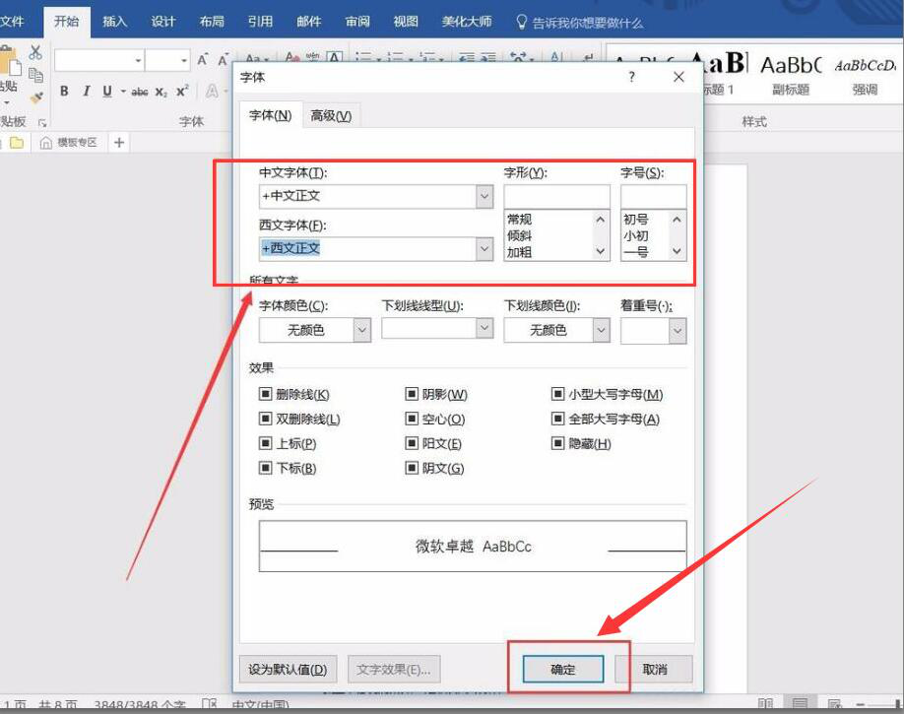
Task: Toggle the 全部大写字母(A) checkbox
Action: tap(557, 419)
